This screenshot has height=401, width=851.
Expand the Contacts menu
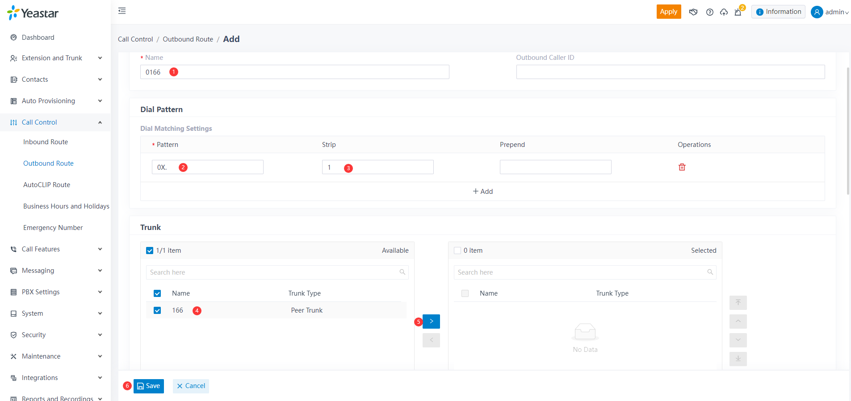55,79
